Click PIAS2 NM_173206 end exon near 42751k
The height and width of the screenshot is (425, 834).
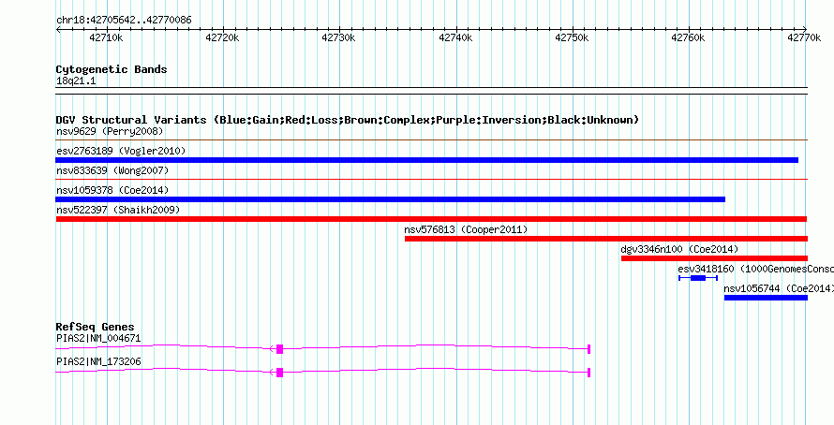pyautogui.click(x=589, y=373)
